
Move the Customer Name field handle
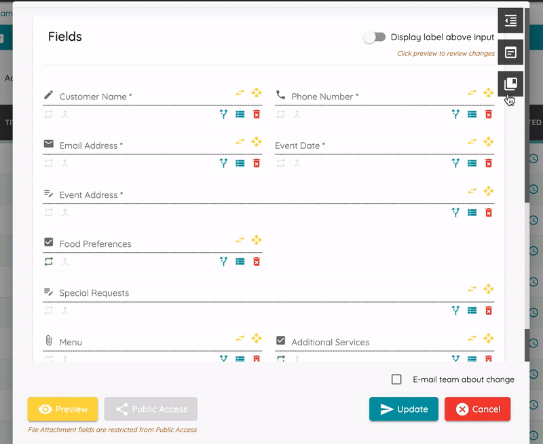click(257, 92)
